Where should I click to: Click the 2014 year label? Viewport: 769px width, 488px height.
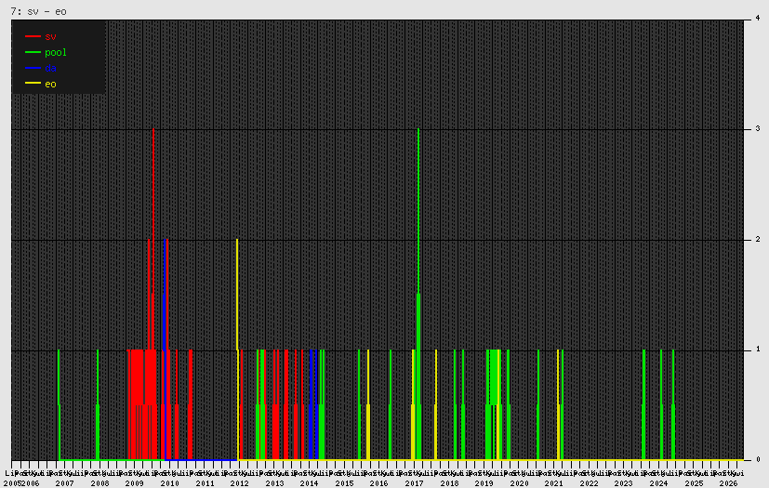click(x=310, y=483)
